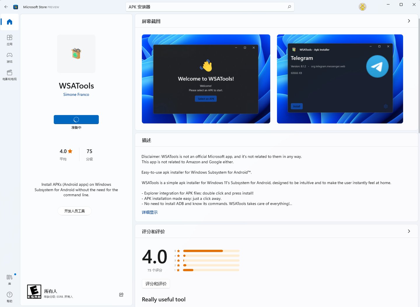Open the Welcome to WSATools screenshot
This screenshot has height=307, width=420.
pyautogui.click(x=206, y=79)
